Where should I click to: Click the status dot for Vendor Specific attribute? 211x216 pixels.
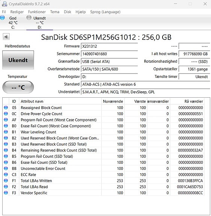pyautogui.click(x=6, y=193)
